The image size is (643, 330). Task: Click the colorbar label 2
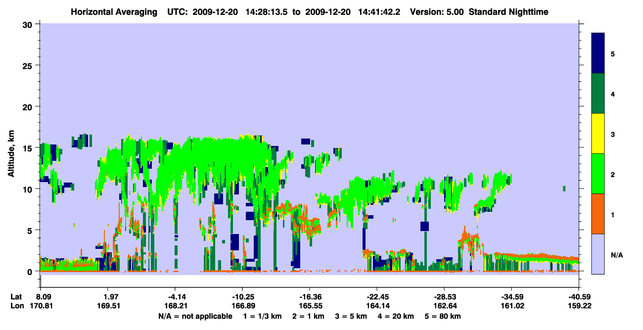pyautogui.click(x=612, y=174)
